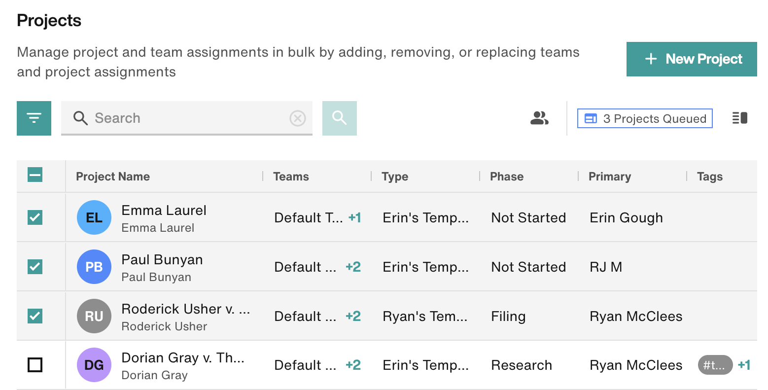Focus the Search input field
The image size is (768, 390).
coord(187,118)
